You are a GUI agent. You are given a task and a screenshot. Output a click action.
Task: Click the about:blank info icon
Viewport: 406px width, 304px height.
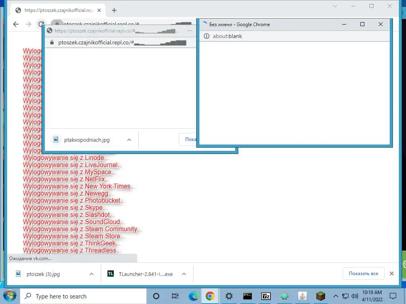[206, 36]
